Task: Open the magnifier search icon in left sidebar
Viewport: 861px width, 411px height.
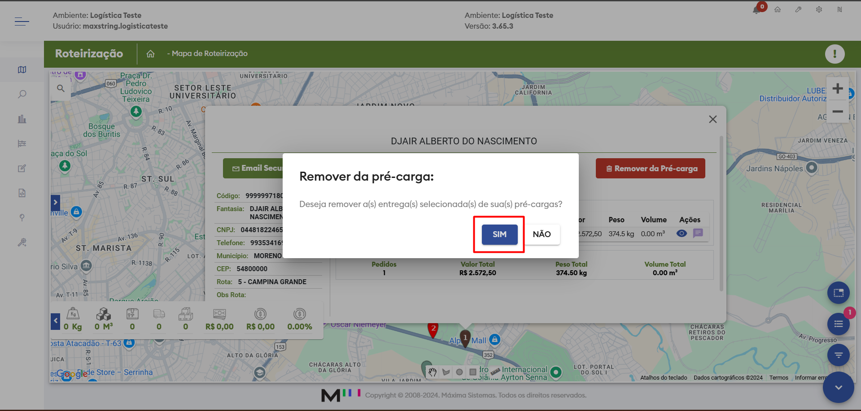Action: (22, 94)
